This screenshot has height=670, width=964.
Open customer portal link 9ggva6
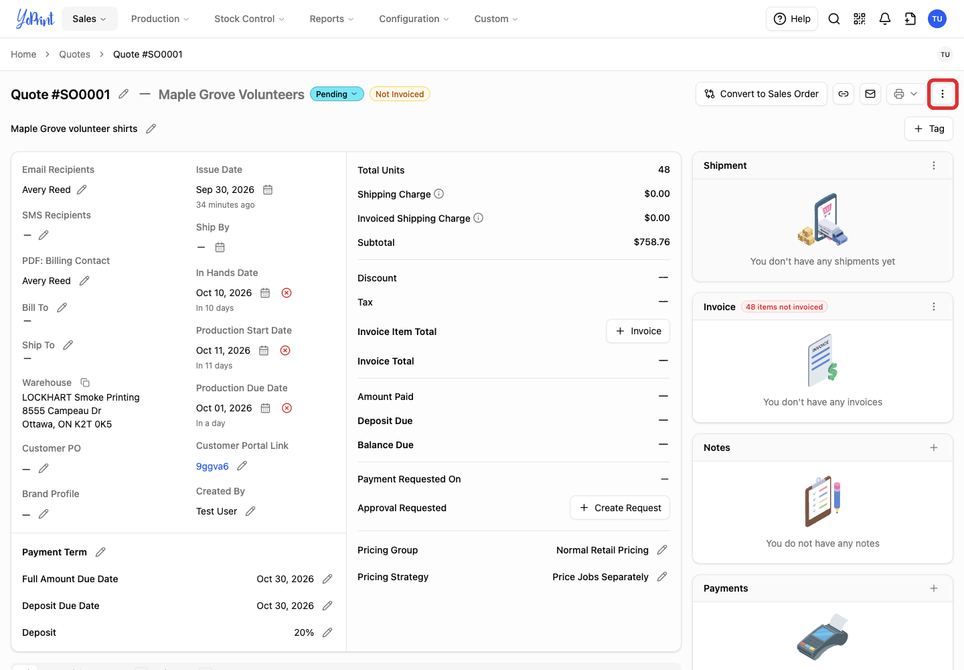click(212, 466)
